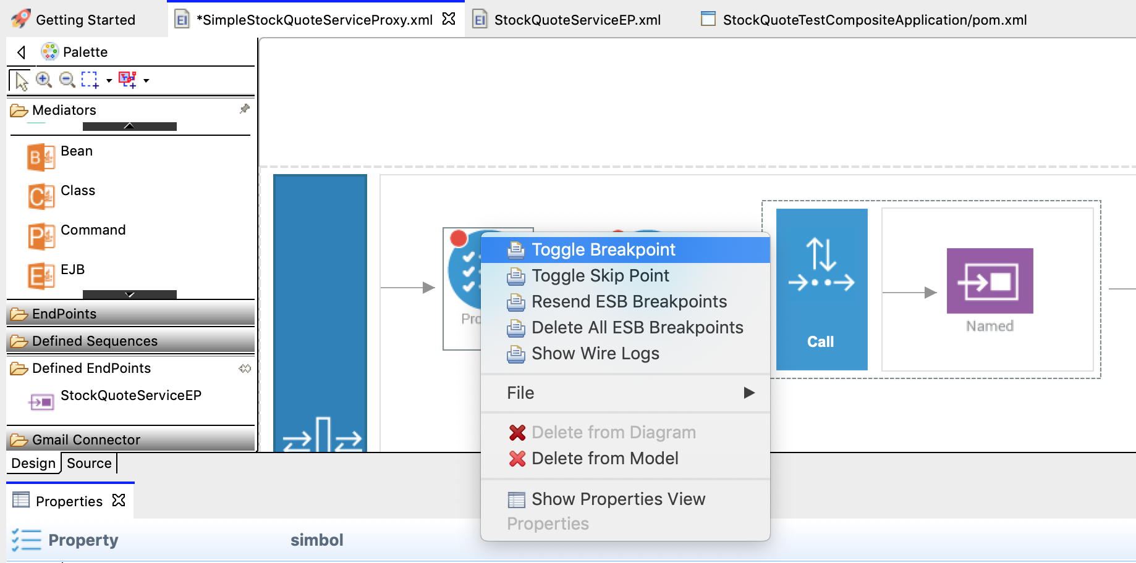Select the red connection creation tool
This screenshot has width=1136, height=563.
pos(127,80)
